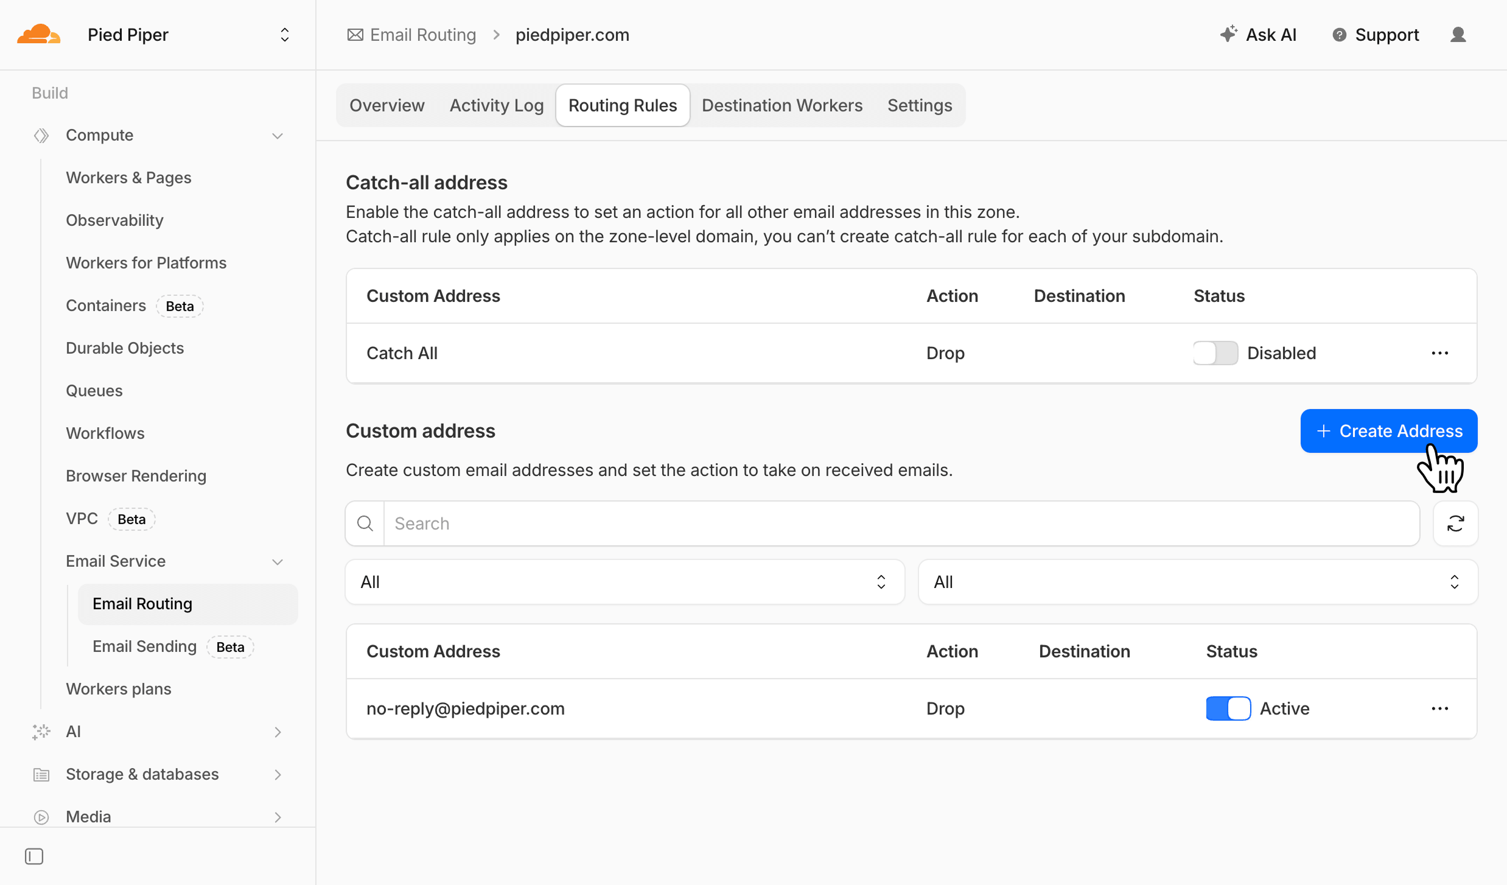Open the Destination Workers tab
Image resolution: width=1507 pixels, height=885 pixels.
point(781,105)
